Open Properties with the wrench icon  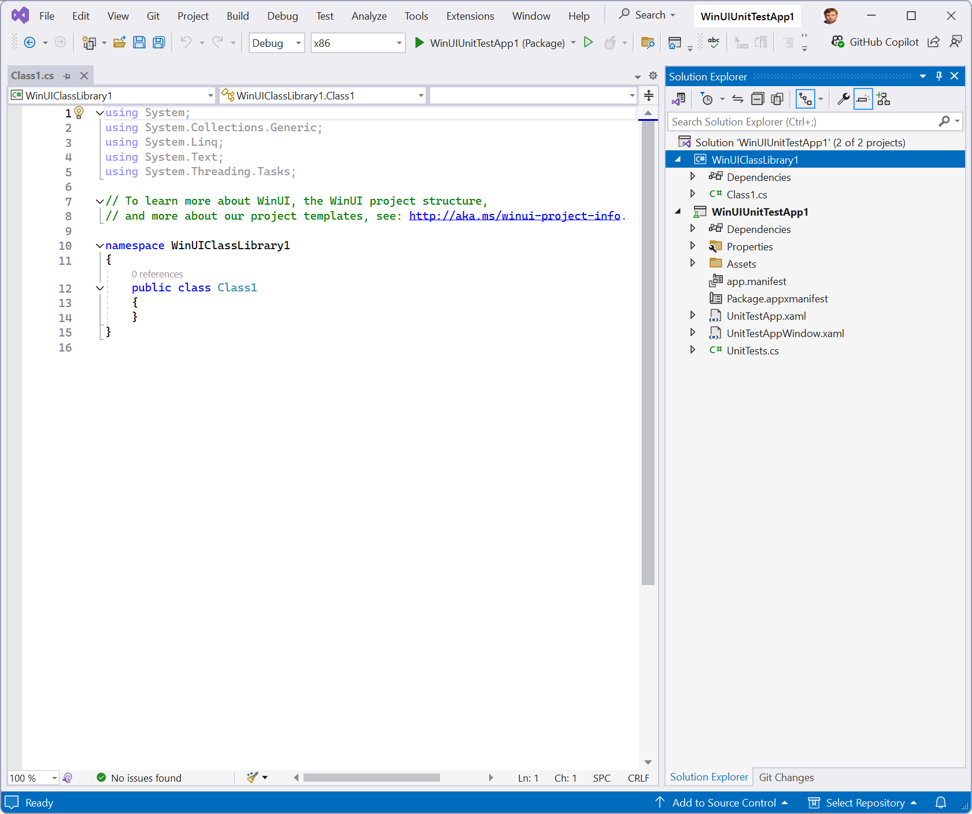843,98
